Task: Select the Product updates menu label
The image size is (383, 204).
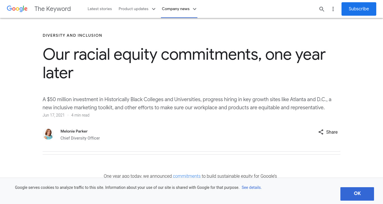Action: point(133,9)
